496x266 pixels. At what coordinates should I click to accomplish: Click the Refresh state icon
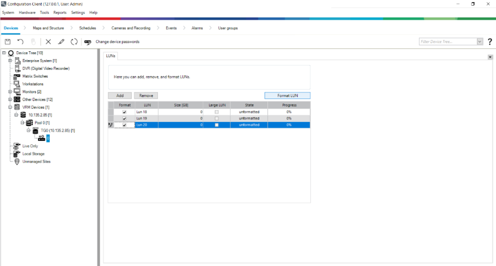click(74, 42)
